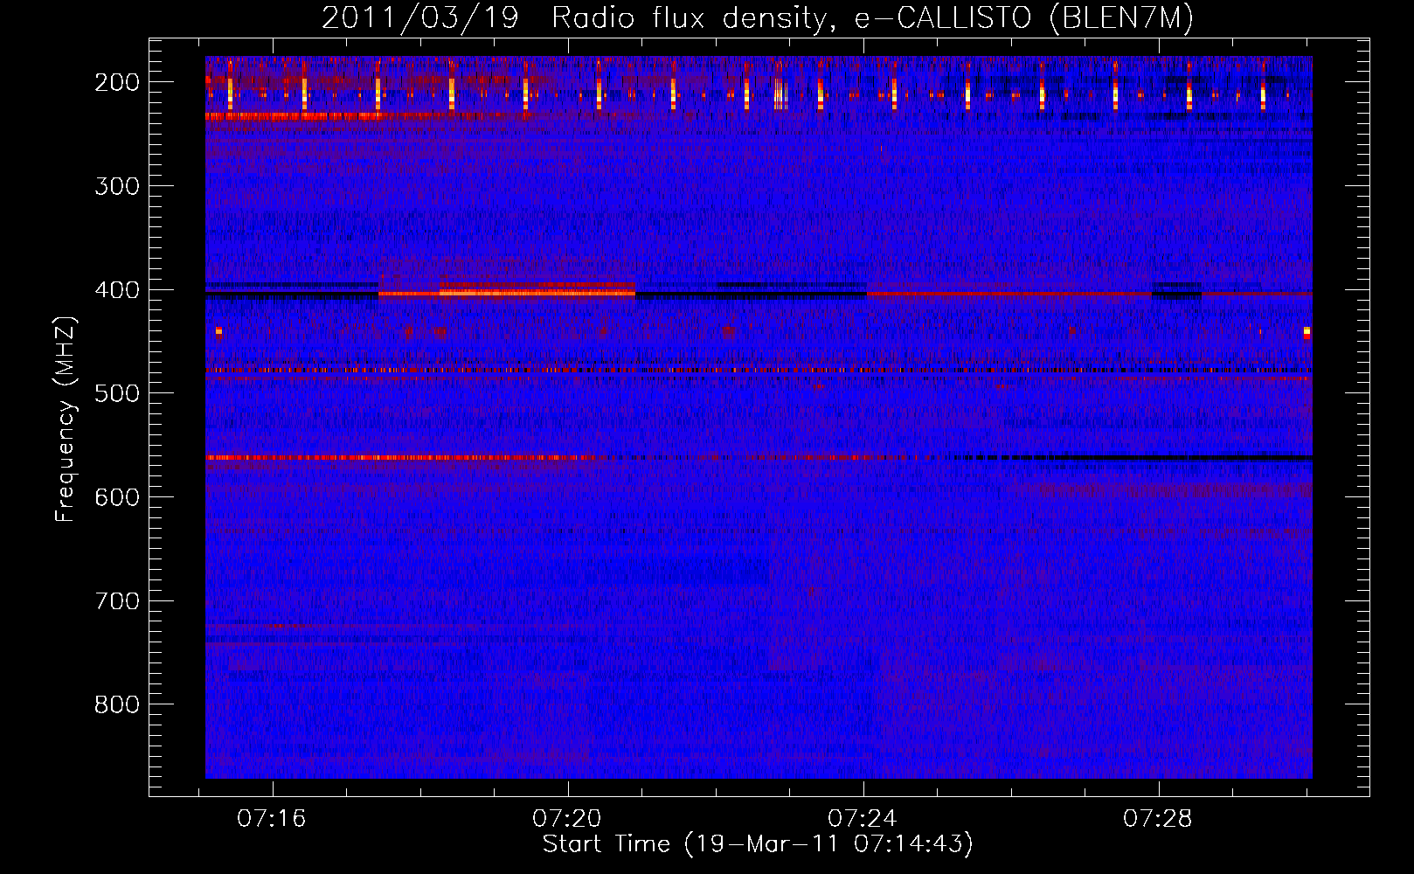1414x874 pixels.
Task: Click the 600 frequency tick label
Action: (117, 497)
